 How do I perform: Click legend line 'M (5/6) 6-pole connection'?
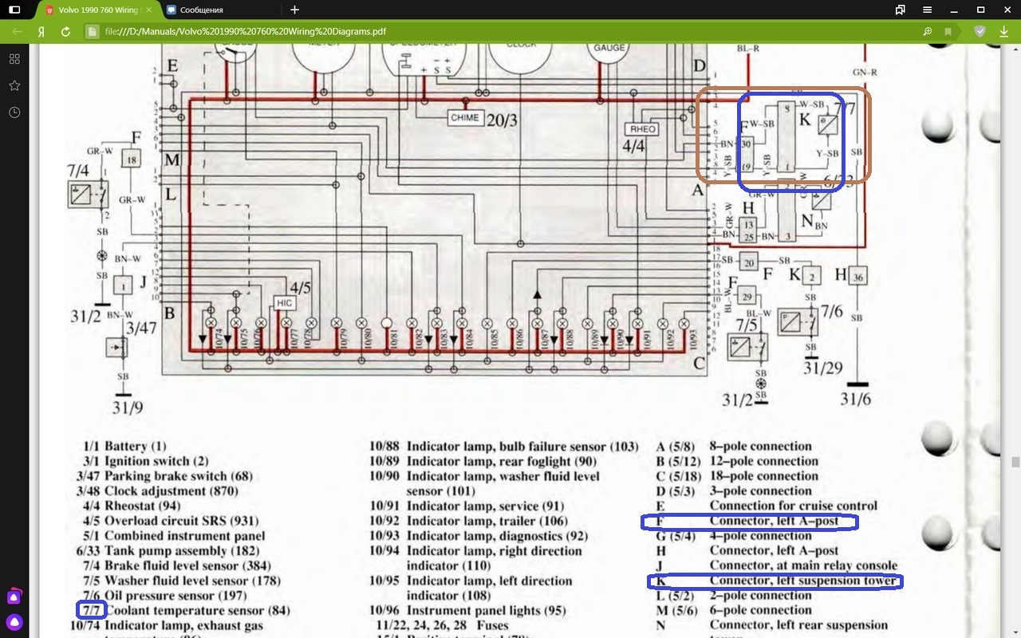734,611
